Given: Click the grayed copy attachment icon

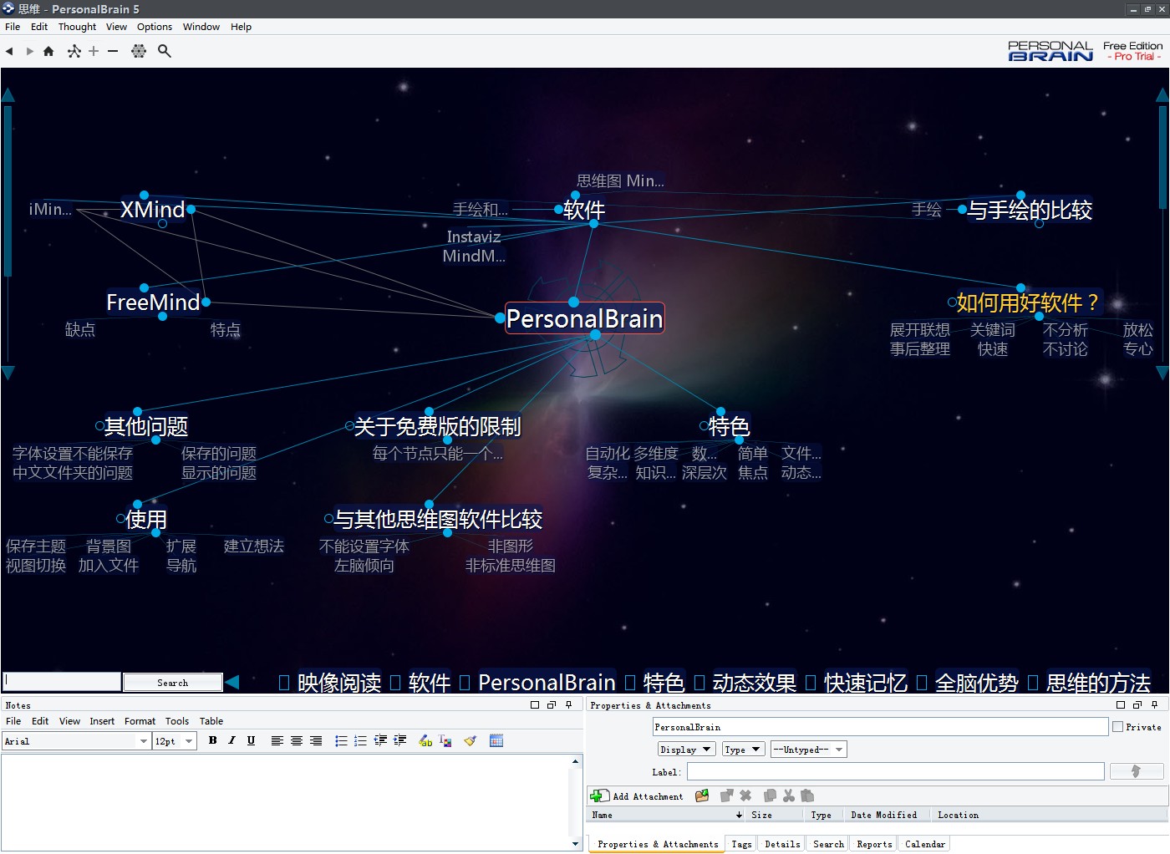Looking at the screenshot, I should pyautogui.click(x=770, y=796).
